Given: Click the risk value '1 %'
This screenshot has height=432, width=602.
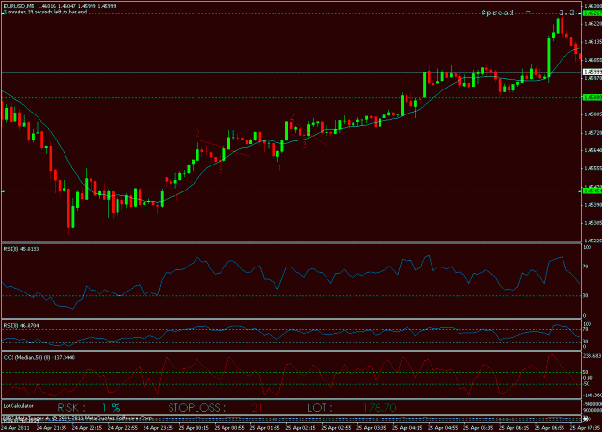Looking at the screenshot, I should pyautogui.click(x=112, y=407).
